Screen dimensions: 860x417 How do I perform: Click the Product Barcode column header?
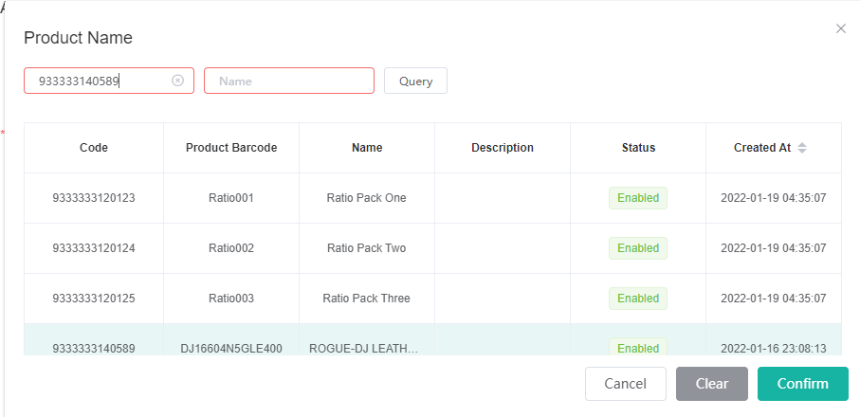pos(231,148)
